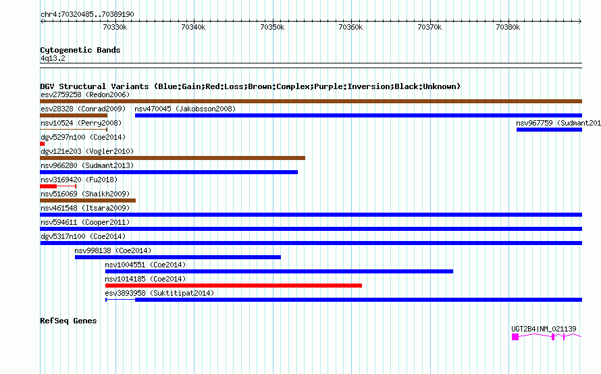Click the esv2759258 (Redon2006) variant label
Screen dimensions: 601x374
pyautogui.click(x=85, y=95)
